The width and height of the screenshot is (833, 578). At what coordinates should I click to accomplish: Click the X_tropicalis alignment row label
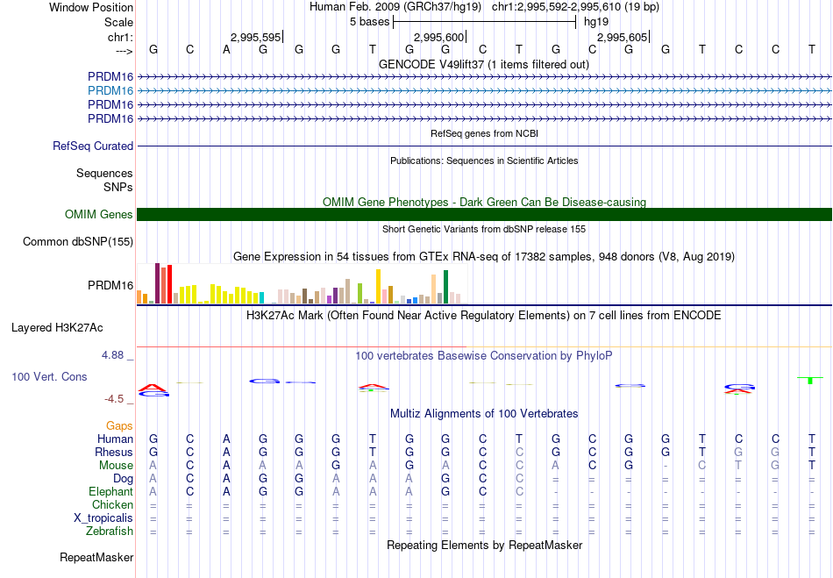pyautogui.click(x=103, y=518)
